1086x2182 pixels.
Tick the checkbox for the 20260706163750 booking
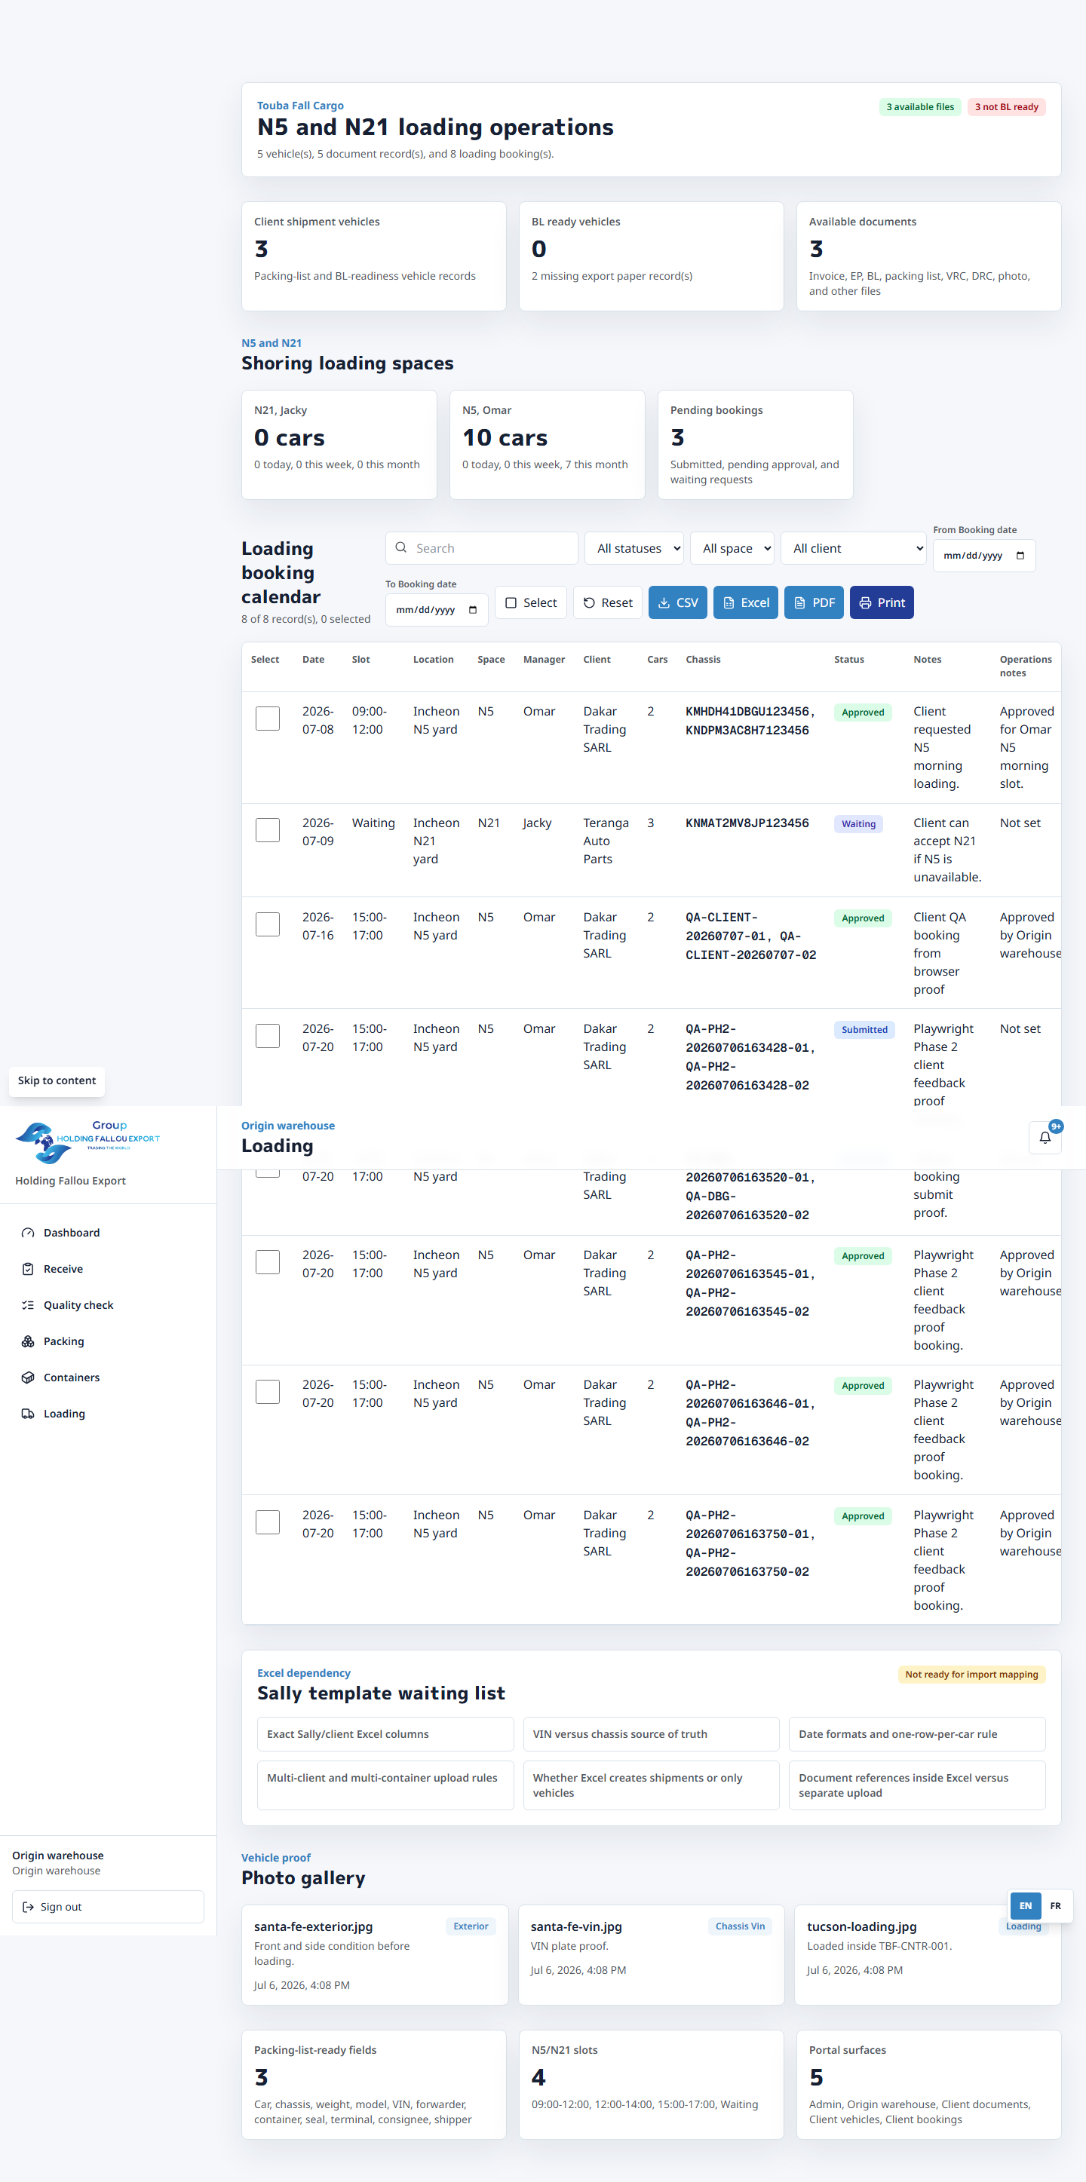268,1522
